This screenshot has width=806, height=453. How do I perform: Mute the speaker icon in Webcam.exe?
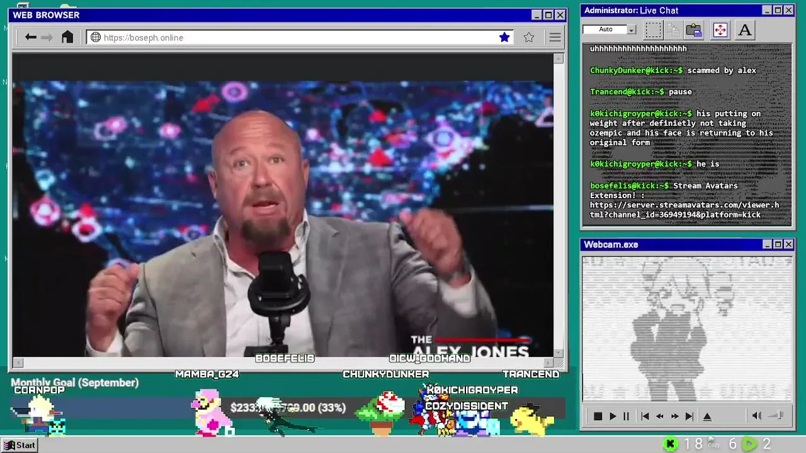[x=757, y=416]
